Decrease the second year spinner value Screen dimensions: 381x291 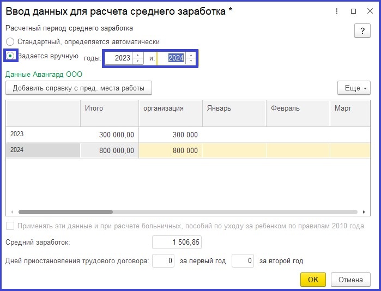pyautogui.click(x=190, y=61)
